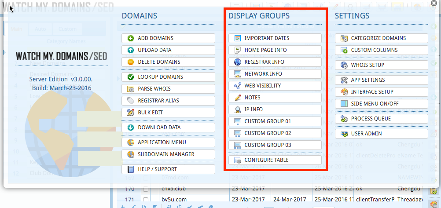The width and height of the screenshot is (441, 208).
Task: Close the menu overlay with the X
Action: 435,3
